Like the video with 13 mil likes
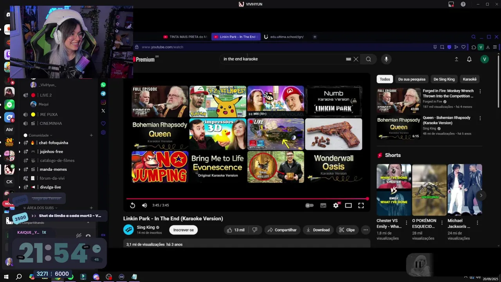Screen dimensions: 501x282 click(236, 230)
